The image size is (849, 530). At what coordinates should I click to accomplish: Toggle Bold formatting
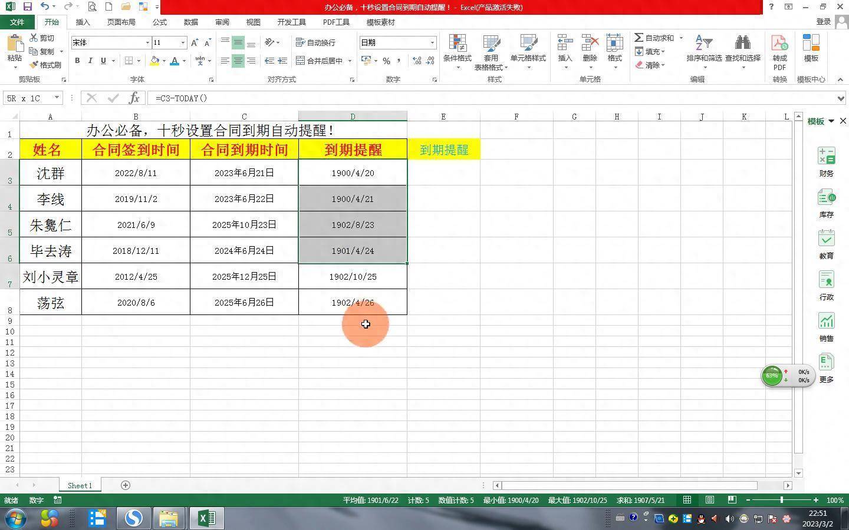pos(77,61)
